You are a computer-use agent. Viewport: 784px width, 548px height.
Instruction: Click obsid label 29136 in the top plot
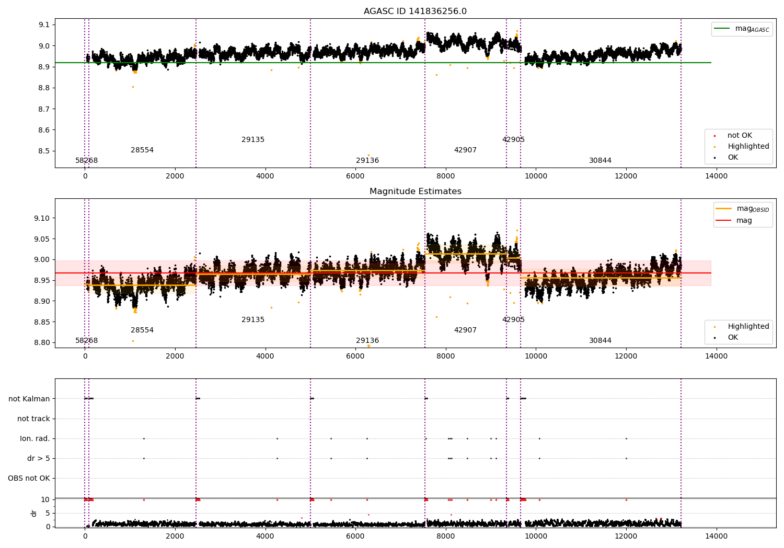click(x=367, y=161)
